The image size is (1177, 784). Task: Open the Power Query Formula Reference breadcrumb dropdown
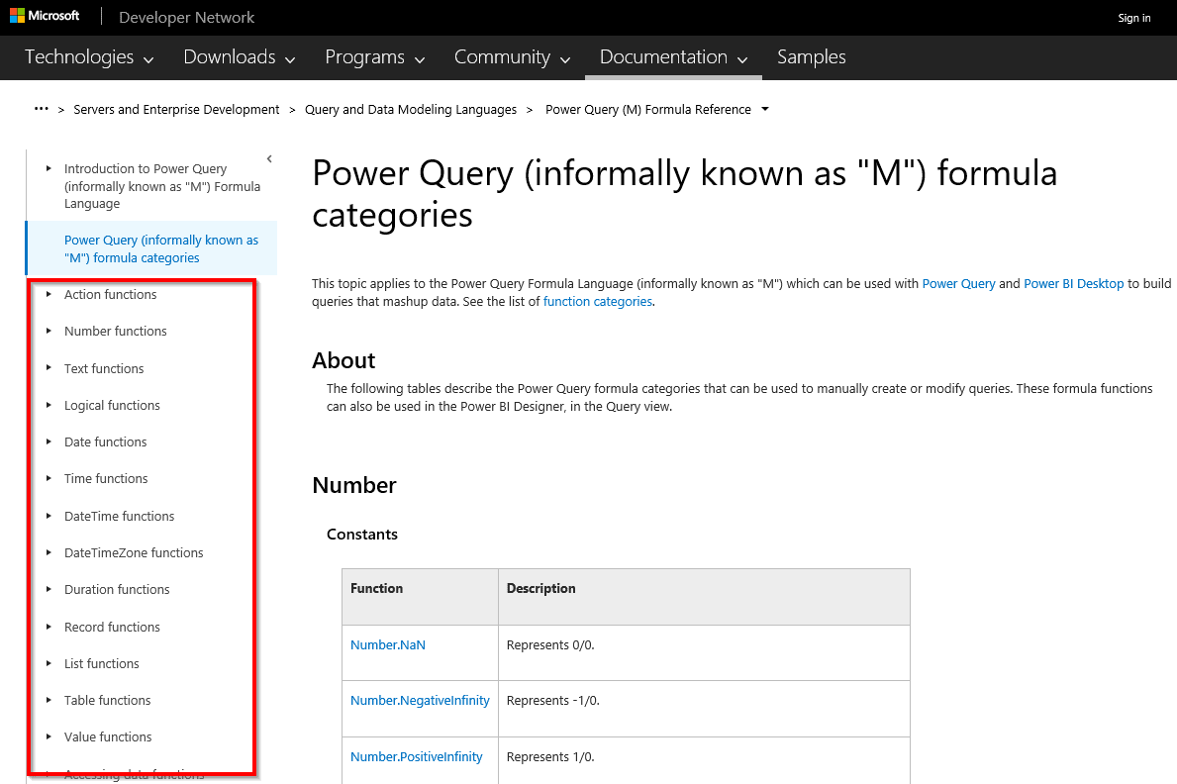click(x=765, y=110)
